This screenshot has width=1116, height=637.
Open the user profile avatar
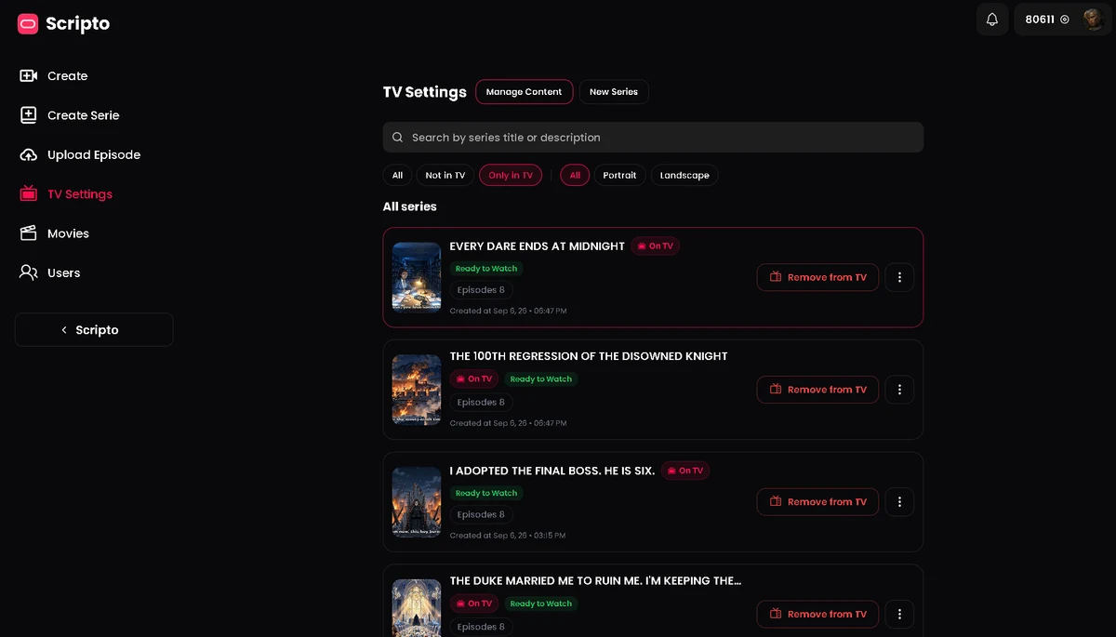coord(1093,20)
